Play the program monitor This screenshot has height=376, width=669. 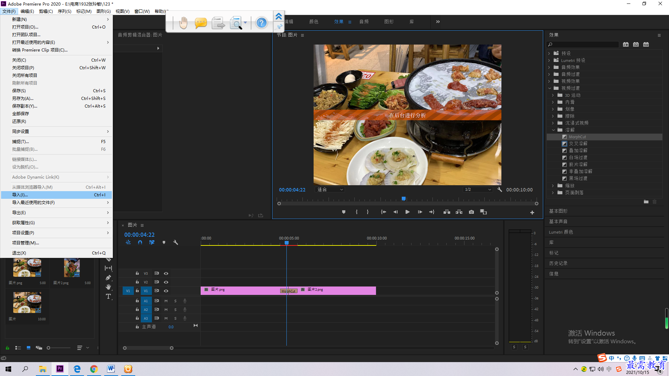tap(407, 212)
